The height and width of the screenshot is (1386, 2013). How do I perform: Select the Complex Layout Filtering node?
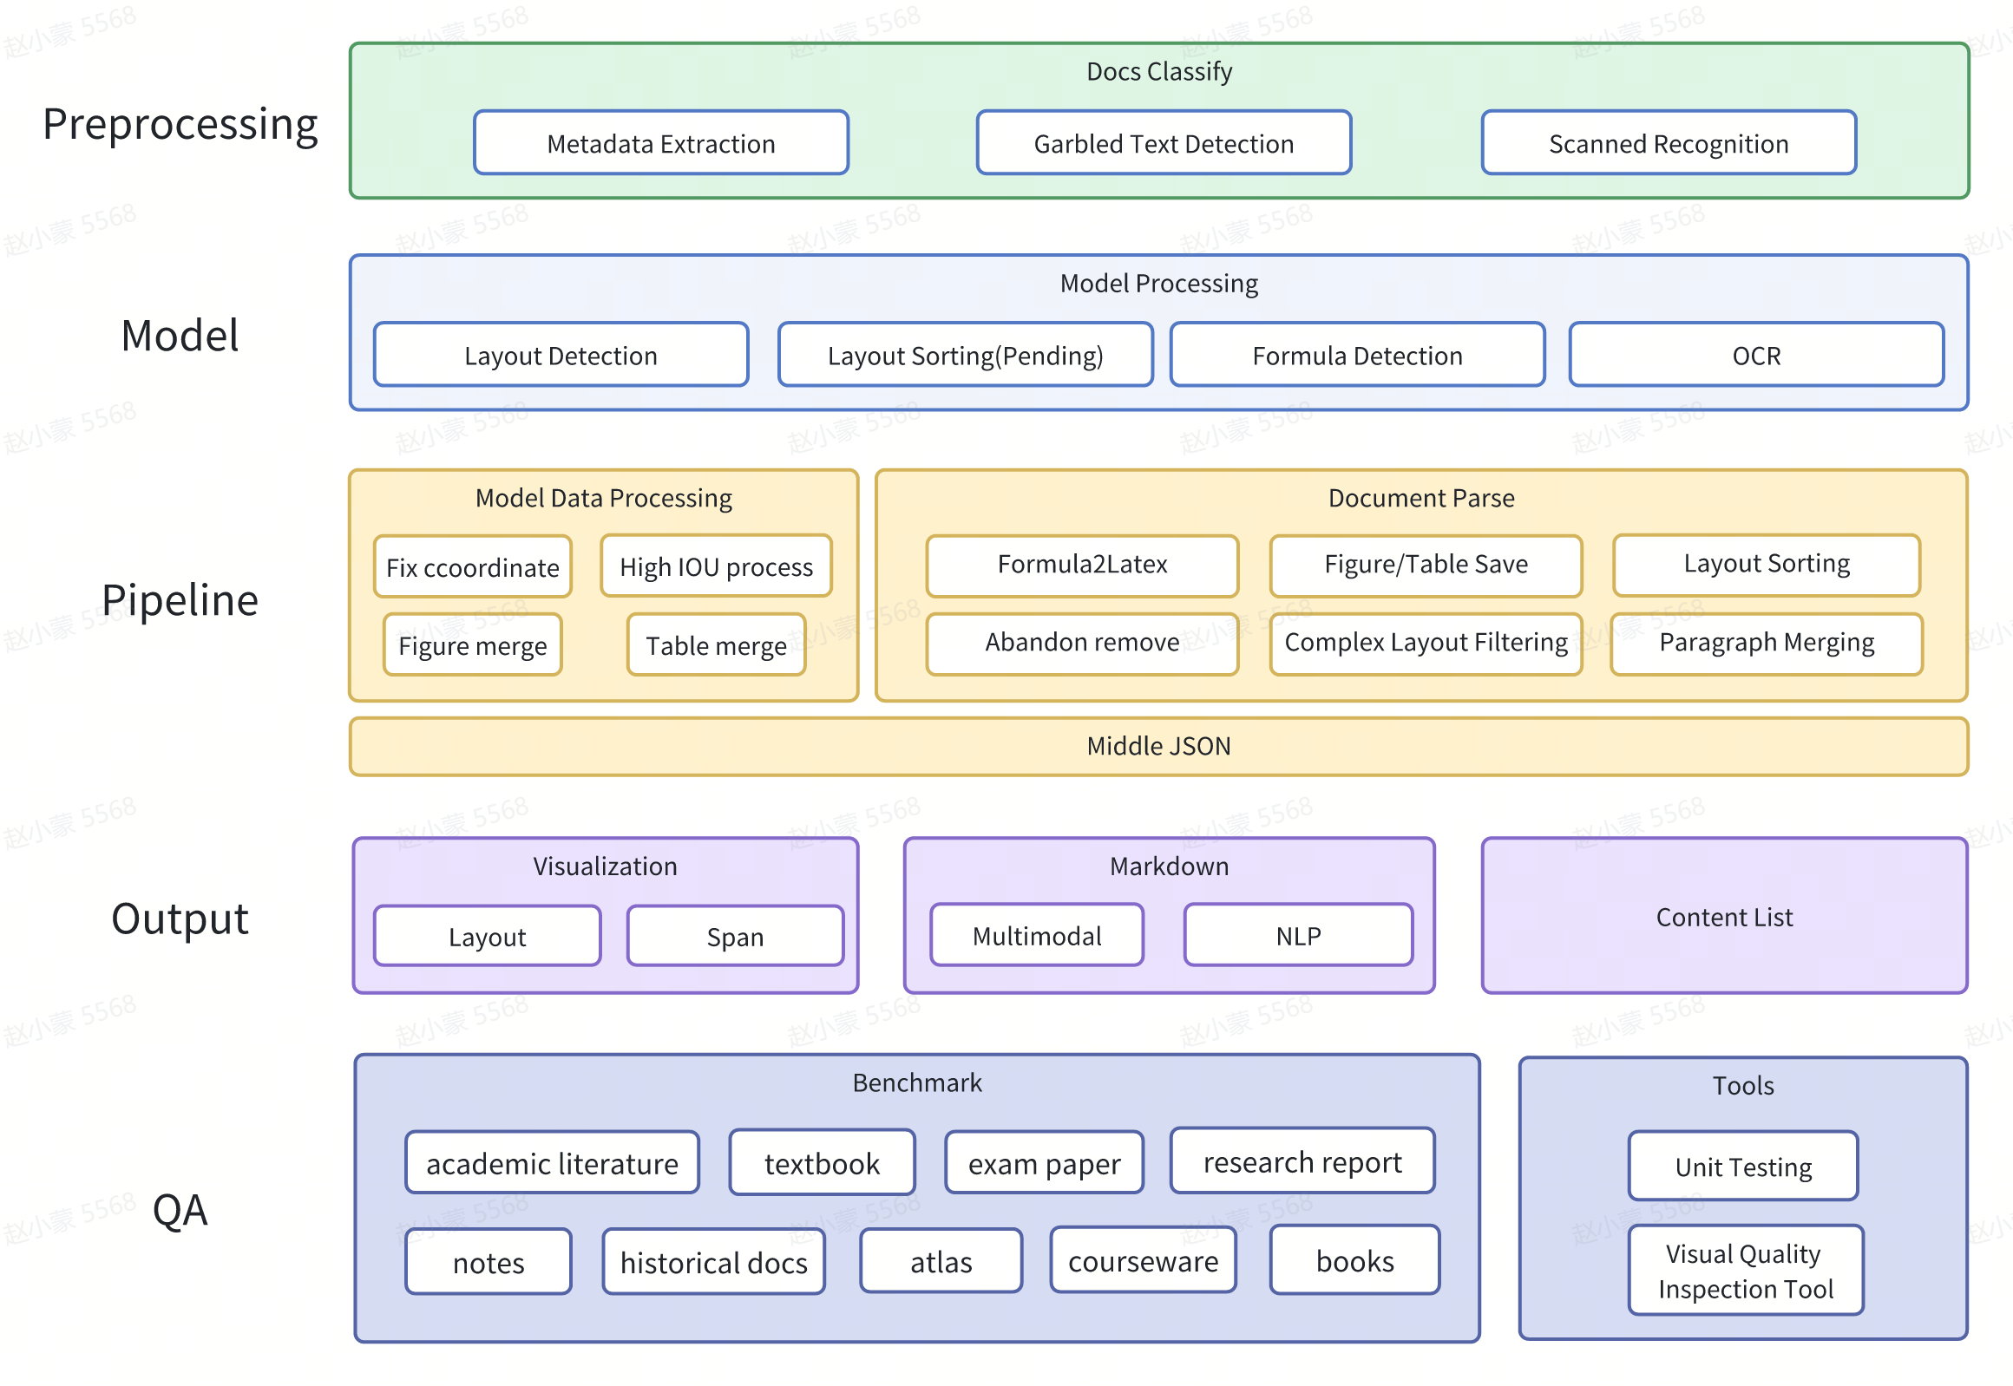click(x=1425, y=644)
